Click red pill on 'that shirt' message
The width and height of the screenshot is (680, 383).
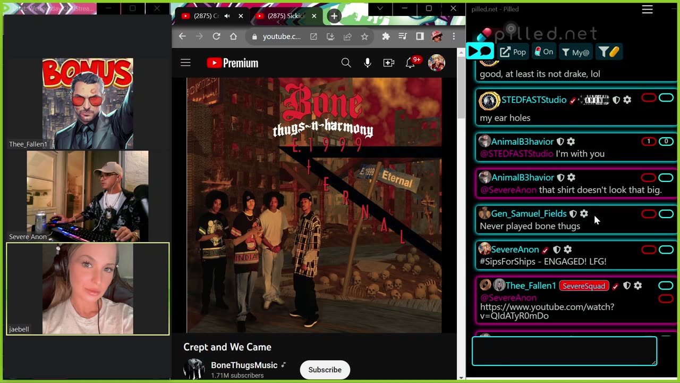(x=649, y=178)
